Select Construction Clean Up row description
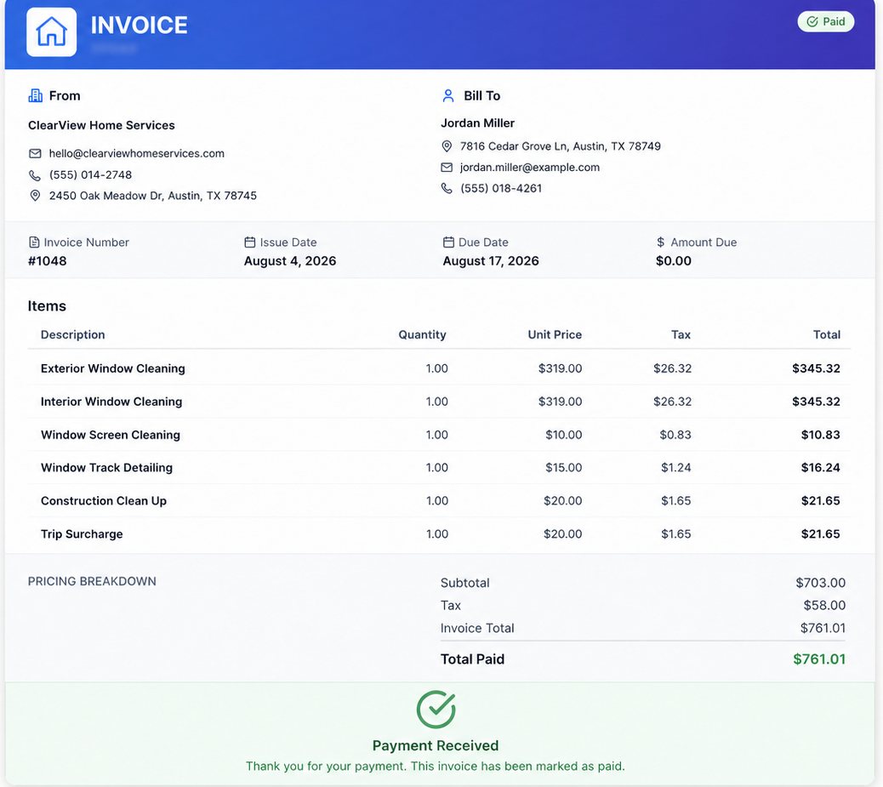Viewport: 883px width, 787px height. [104, 501]
